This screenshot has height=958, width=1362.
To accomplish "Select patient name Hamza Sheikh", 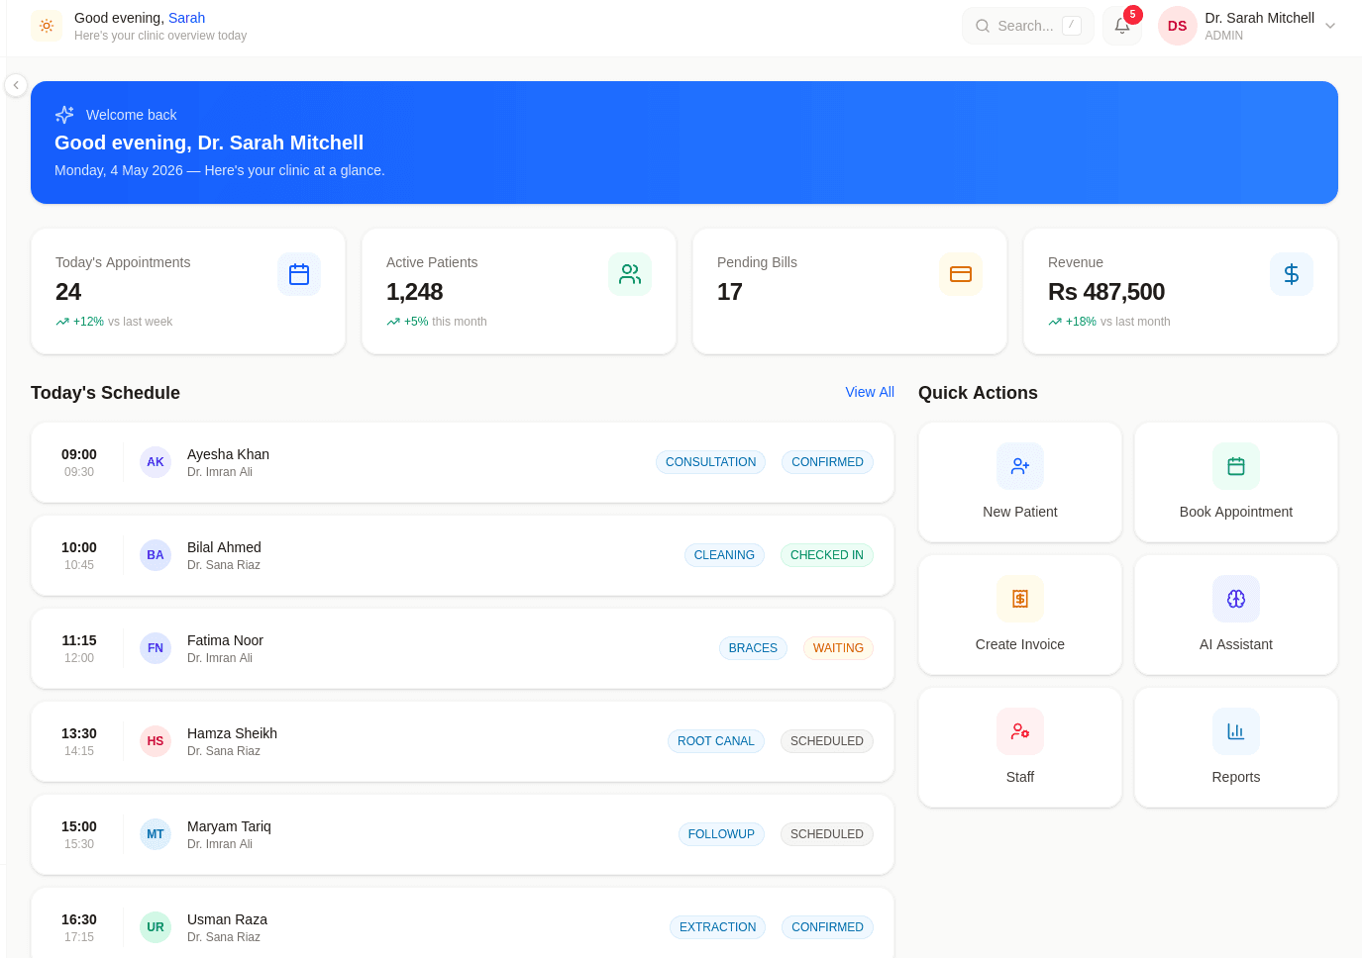I will [232, 733].
